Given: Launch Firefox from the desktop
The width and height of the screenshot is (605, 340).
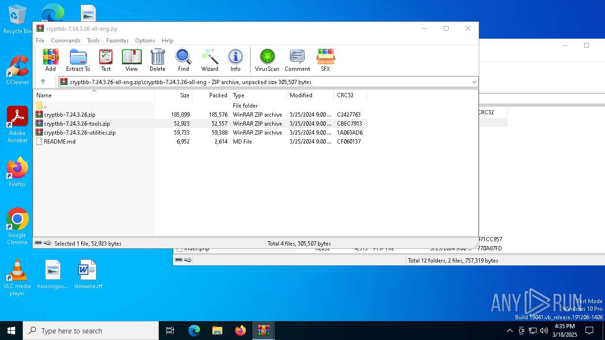Looking at the screenshot, I should click(17, 172).
